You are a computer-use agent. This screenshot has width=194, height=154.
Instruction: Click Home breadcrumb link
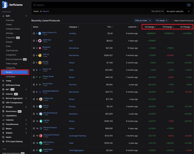(36, 11)
